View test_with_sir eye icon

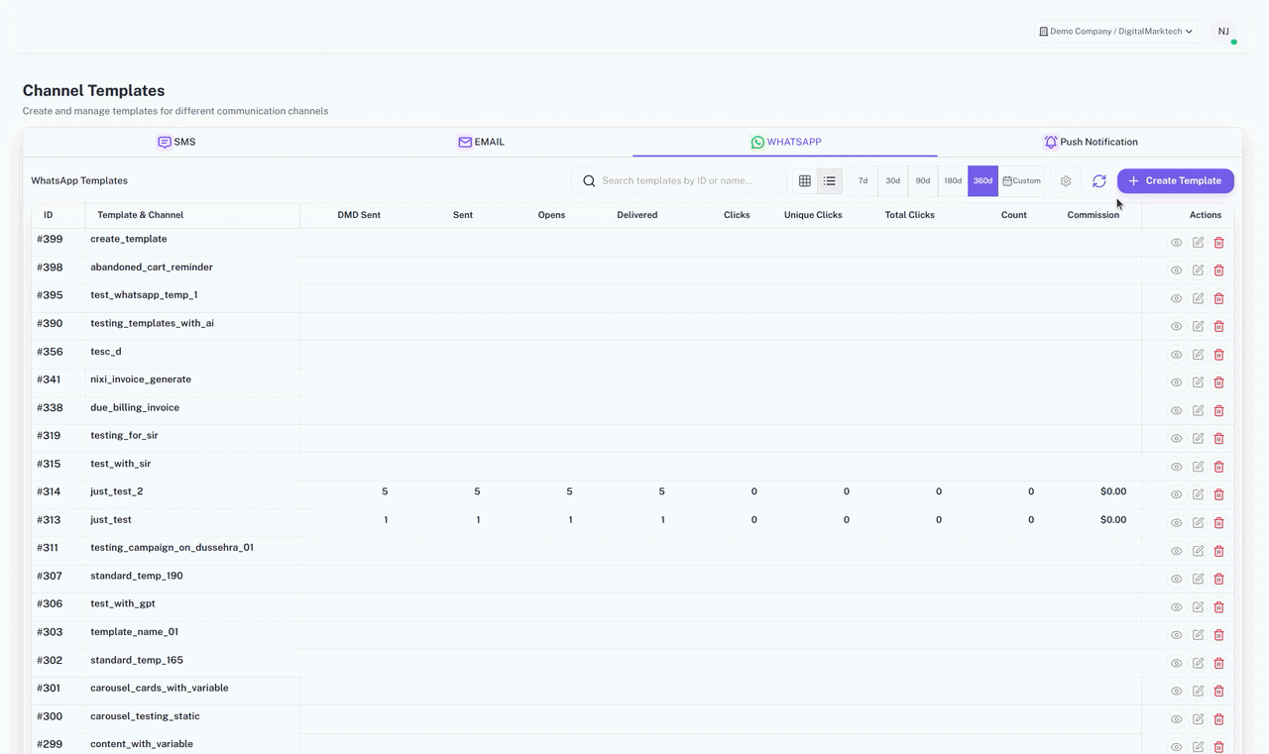click(x=1176, y=467)
